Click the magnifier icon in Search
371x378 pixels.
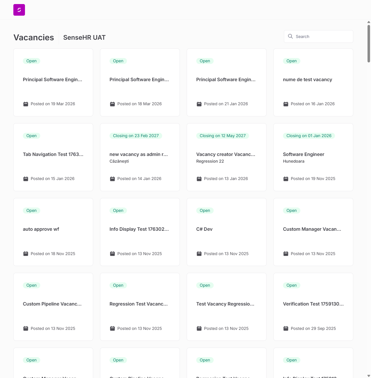(x=290, y=36)
